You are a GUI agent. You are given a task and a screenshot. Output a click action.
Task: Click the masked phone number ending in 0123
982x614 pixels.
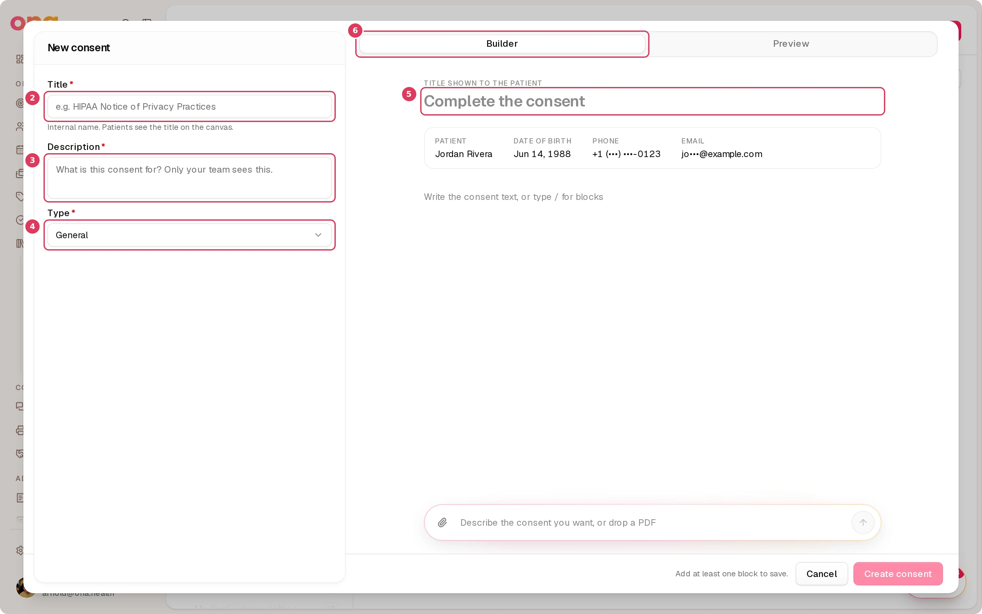click(x=626, y=154)
